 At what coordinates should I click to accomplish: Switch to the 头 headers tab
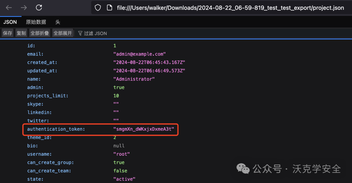pyautogui.click(x=58, y=22)
